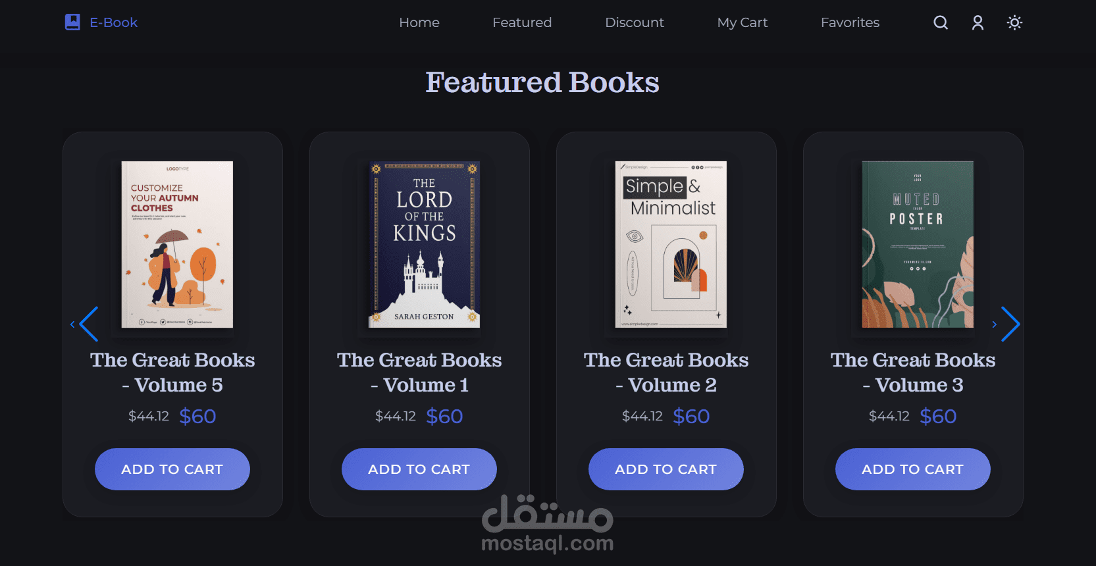Viewport: 1096px width, 566px height.
Task: Add Volume 5 to cart
Action: click(x=172, y=469)
